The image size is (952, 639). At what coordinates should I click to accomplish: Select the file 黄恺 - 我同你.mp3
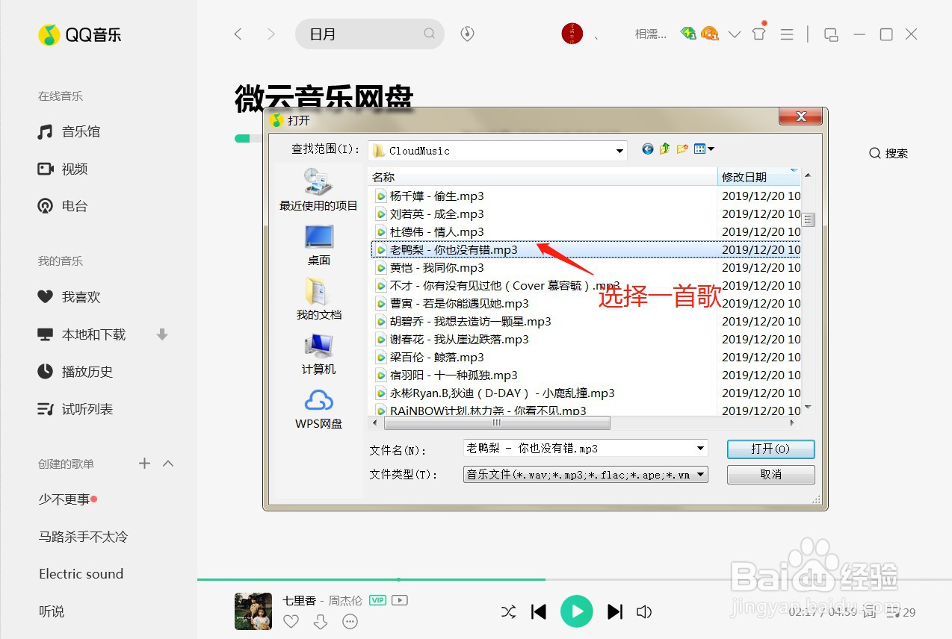coord(430,268)
